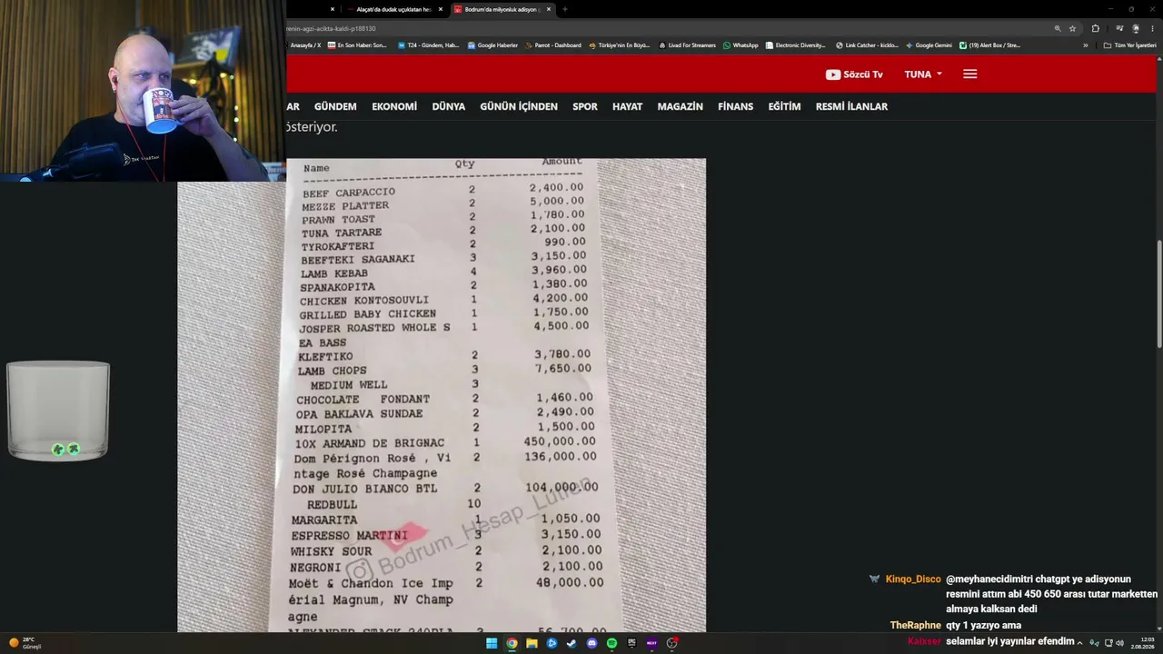
Task: Open the En Son Haber bookmark
Action: (x=357, y=45)
